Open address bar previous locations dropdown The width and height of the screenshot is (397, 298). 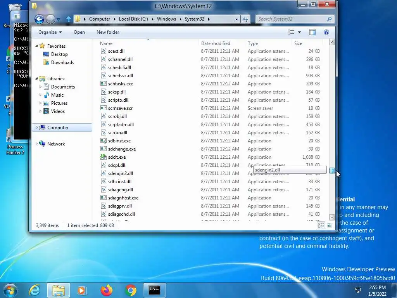pos(236,19)
